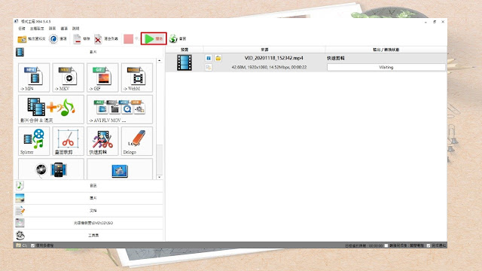Open the 快速剪輯 quick clip tool tile
The height and width of the screenshot is (271, 482).
click(x=102, y=141)
